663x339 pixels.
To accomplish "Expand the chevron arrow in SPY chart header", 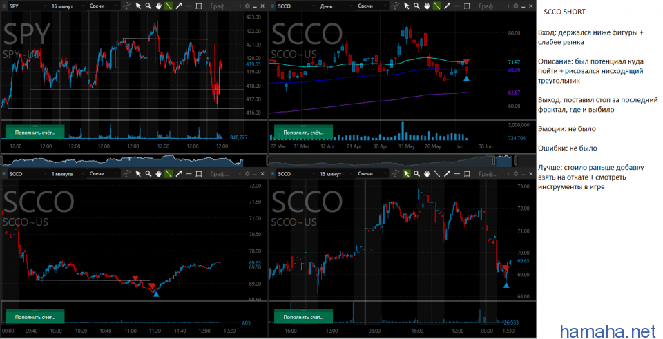I will coord(240,6).
